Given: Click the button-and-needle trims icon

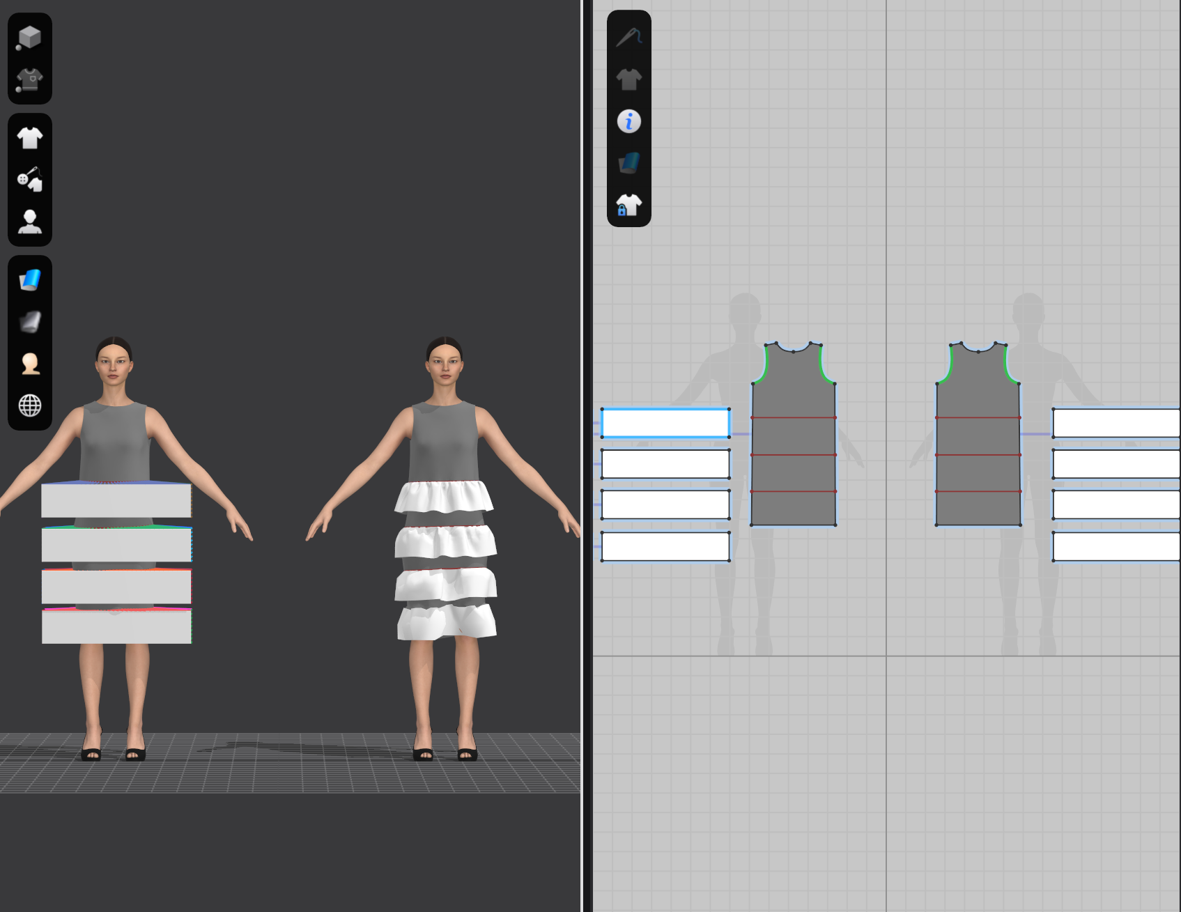Looking at the screenshot, I should [29, 180].
